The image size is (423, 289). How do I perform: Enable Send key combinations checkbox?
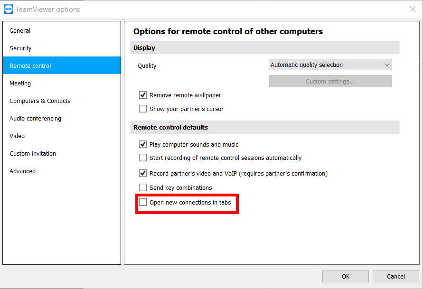pyautogui.click(x=143, y=187)
